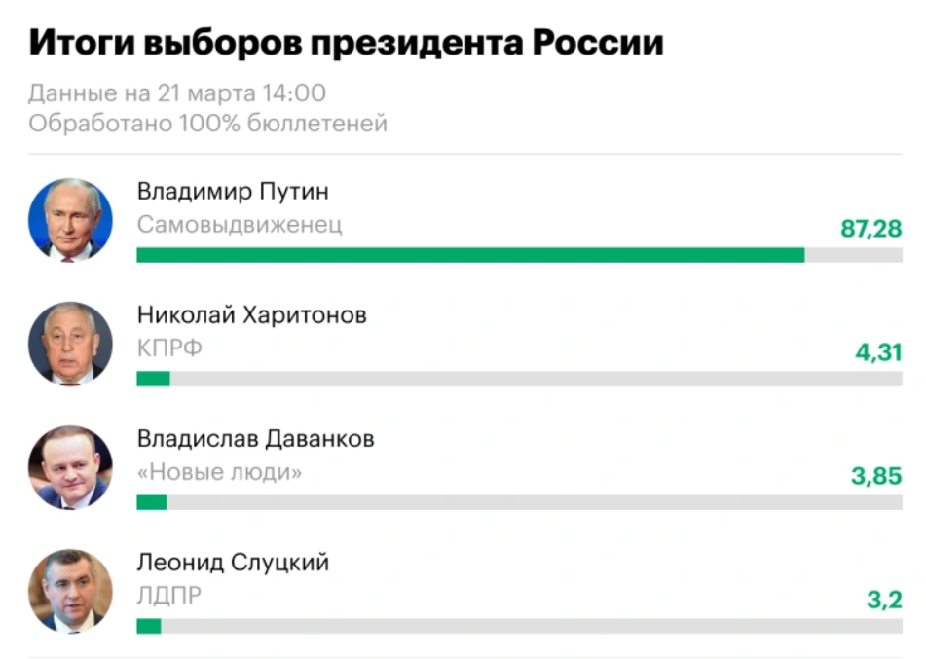Click the 4,31 percentage value

point(878,352)
